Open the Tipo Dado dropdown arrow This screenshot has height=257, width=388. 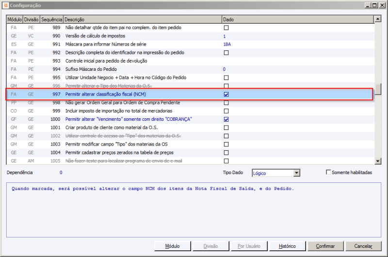pos(297,173)
